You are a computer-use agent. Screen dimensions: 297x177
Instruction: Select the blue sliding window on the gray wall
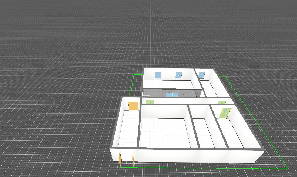point(172,94)
